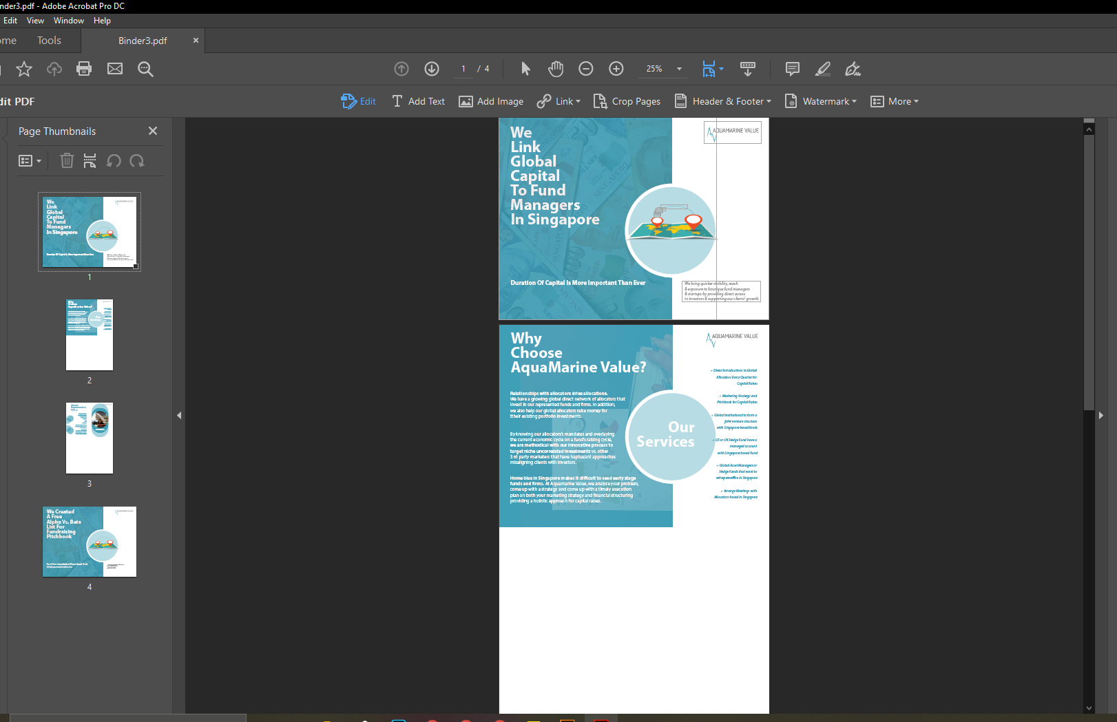Rotate page counterclockwise in thumbnails panel
1117x722 pixels.
click(114, 160)
